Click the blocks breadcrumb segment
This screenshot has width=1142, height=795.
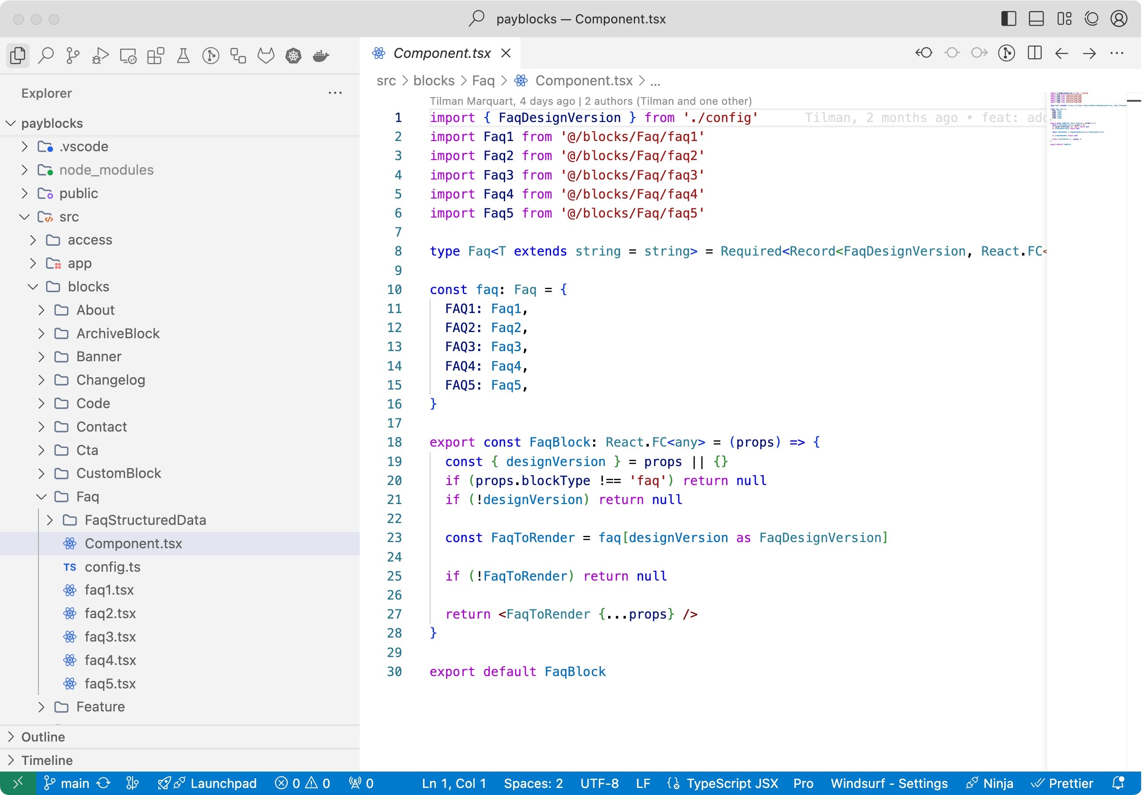[x=434, y=80]
